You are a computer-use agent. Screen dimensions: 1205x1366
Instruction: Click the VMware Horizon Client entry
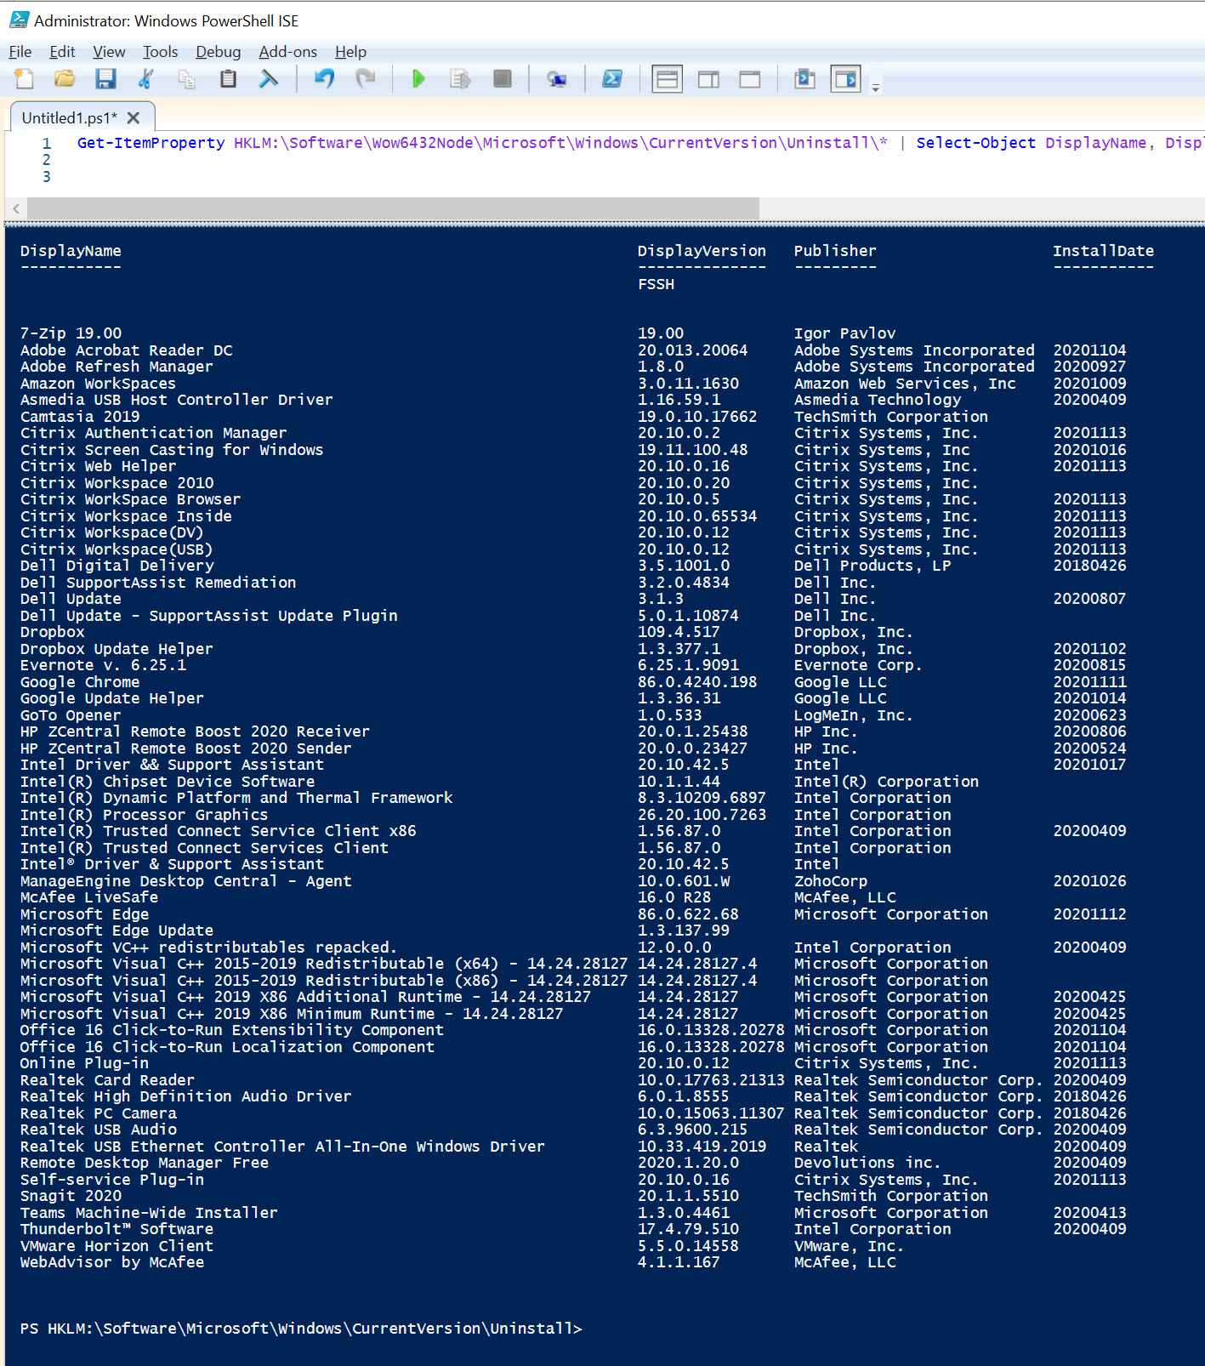(117, 1246)
